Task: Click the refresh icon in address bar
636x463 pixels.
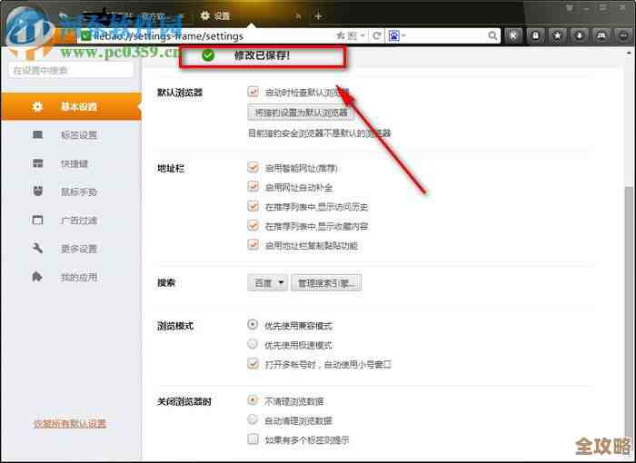Action: [x=377, y=36]
